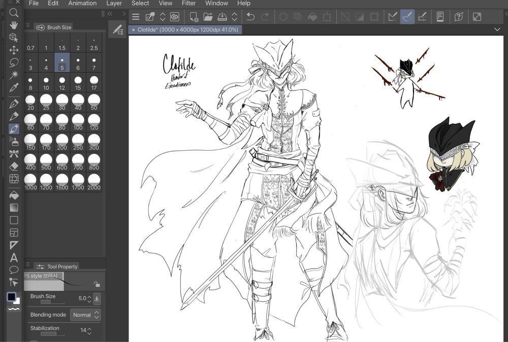The image size is (508, 342).
Task: Select the Pen nib tool
Action: coord(14,104)
